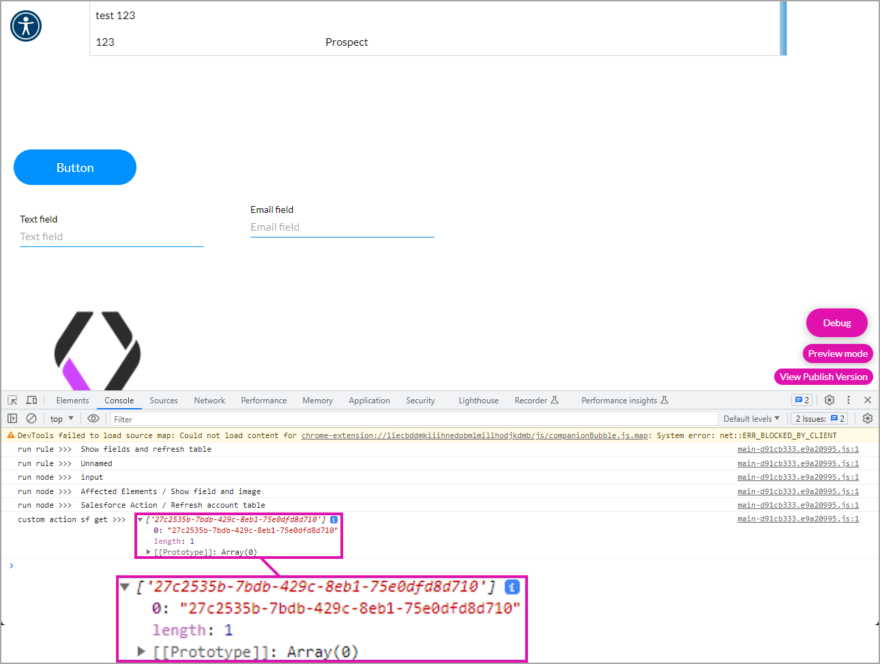Open the top context dropdown

click(61, 418)
